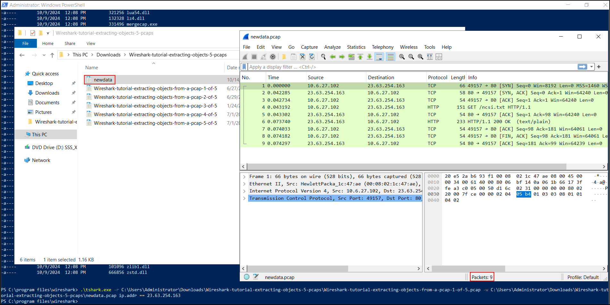Open the Statistics menu
Screen dimensions: 610x305
(356, 47)
